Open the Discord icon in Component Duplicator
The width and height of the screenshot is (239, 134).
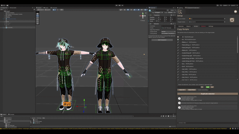coord(235,12)
